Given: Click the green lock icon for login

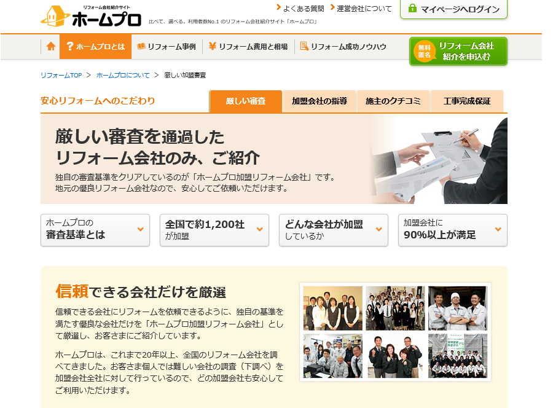Looking at the screenshot, I should tap(412, 8).
